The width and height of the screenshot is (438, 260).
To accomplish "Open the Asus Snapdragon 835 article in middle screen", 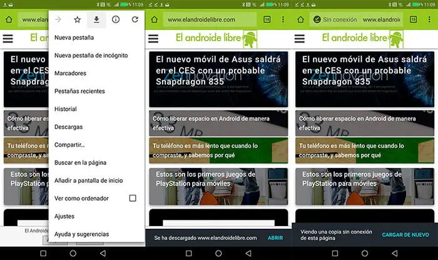I will (x=218, y=80).
